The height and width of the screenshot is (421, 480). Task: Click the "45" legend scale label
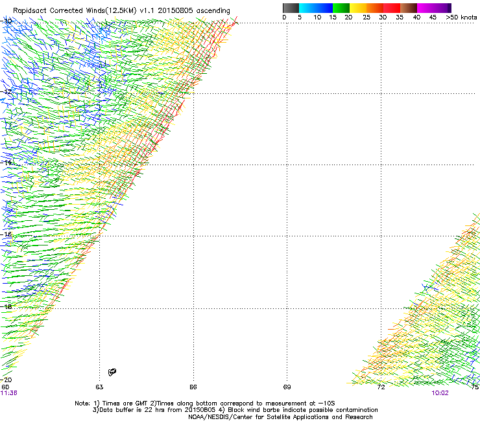point(433,17)
